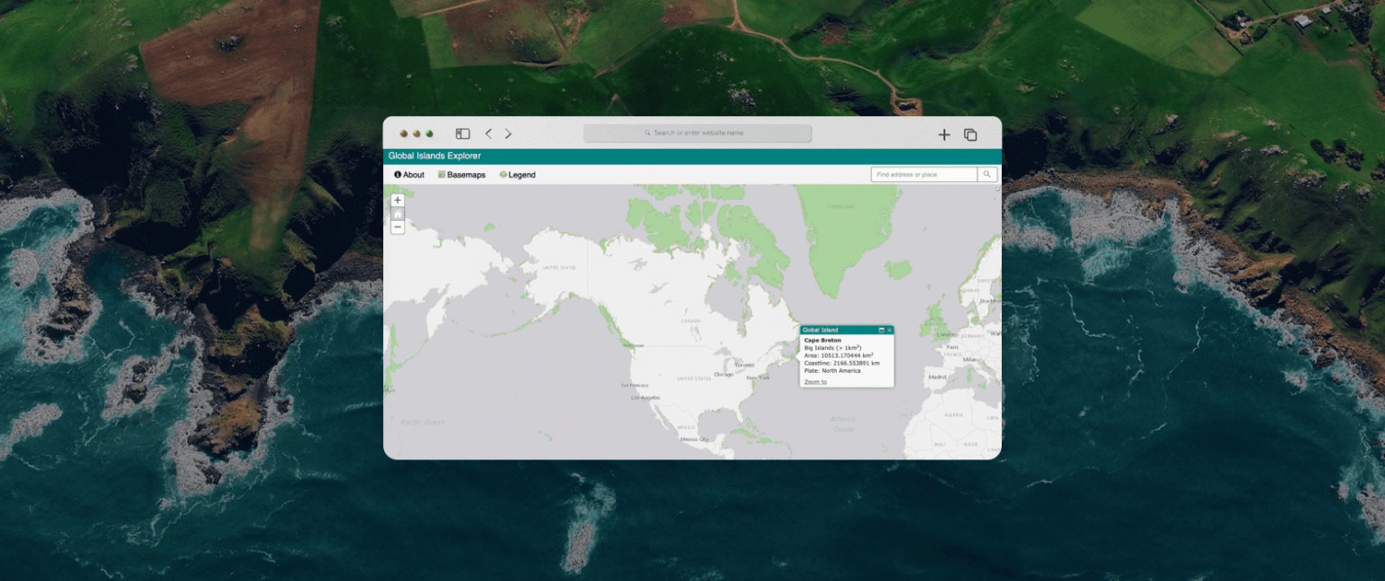Image resolution: width=1385 pixels, height=581 pixels.
Task: Dock the Global Island popup
Action: (882, 330)
